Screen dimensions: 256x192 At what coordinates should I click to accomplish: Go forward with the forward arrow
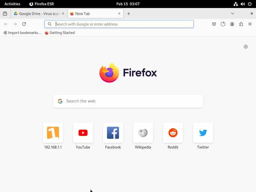(x=15, y=24)
